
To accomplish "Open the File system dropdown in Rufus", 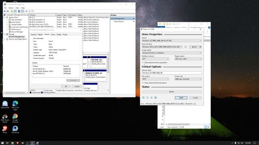I will [x=155, y=79].
